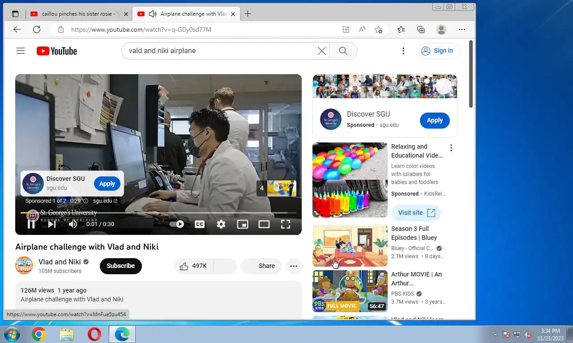
Task: Go back with the browser back arrow
Action: click(x=17, y=29)
